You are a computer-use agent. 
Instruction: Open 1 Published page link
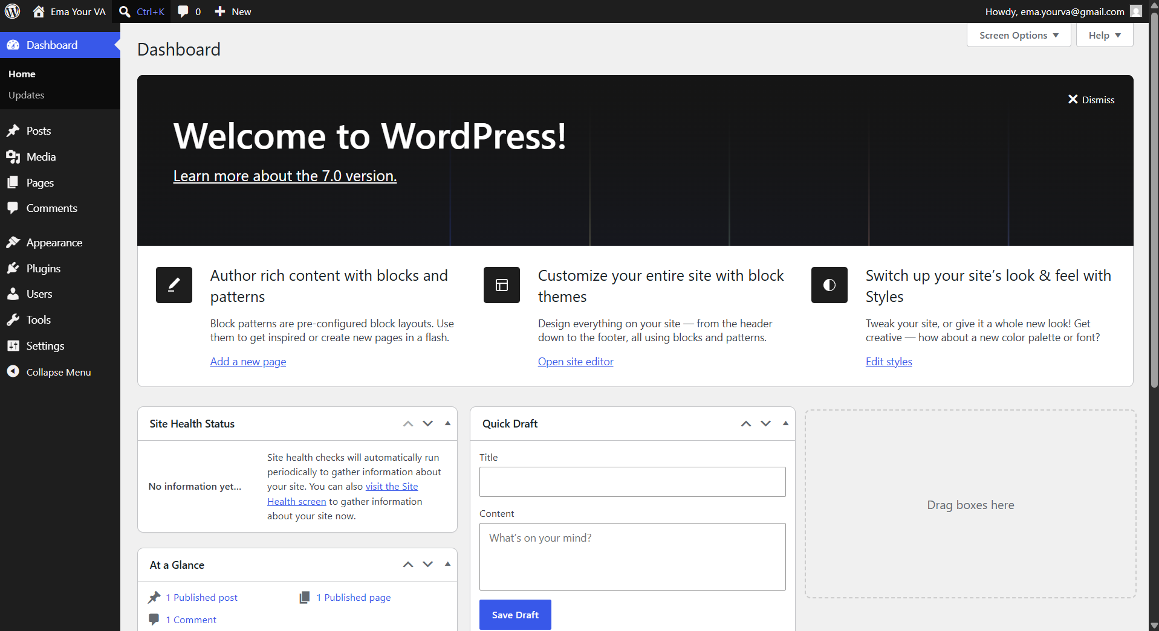(354, 597)
